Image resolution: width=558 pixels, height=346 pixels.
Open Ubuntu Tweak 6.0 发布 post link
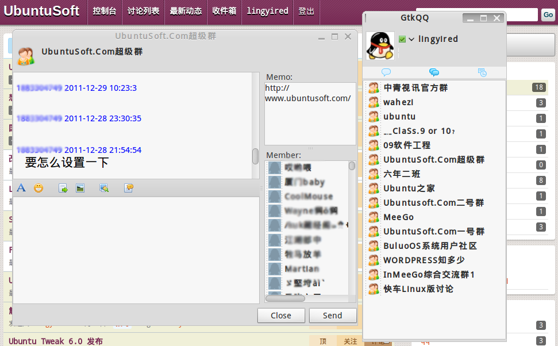click(56, 341)
